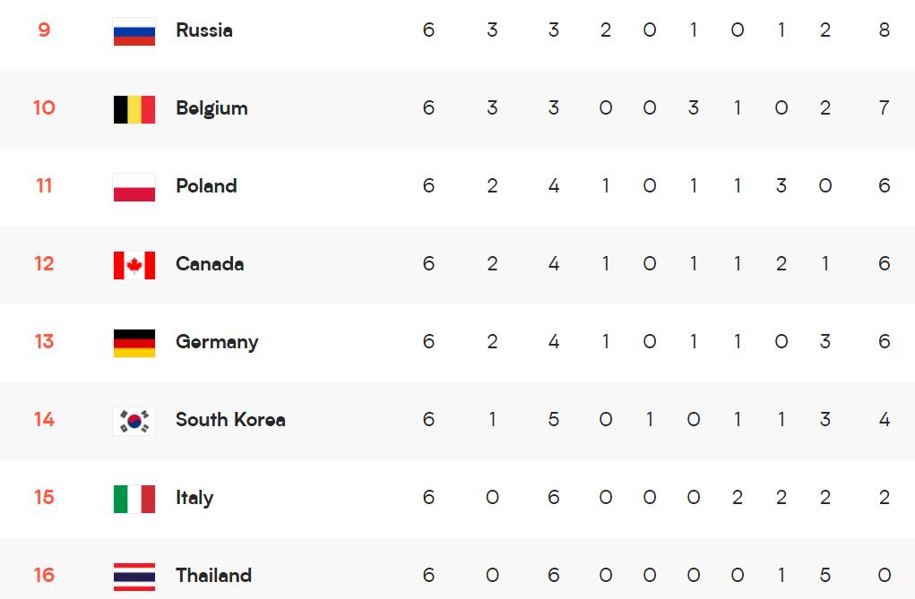The height and width of the screenshot is (599, 915).
Task: Open the Russia team link
Action: tap(204, 30)
